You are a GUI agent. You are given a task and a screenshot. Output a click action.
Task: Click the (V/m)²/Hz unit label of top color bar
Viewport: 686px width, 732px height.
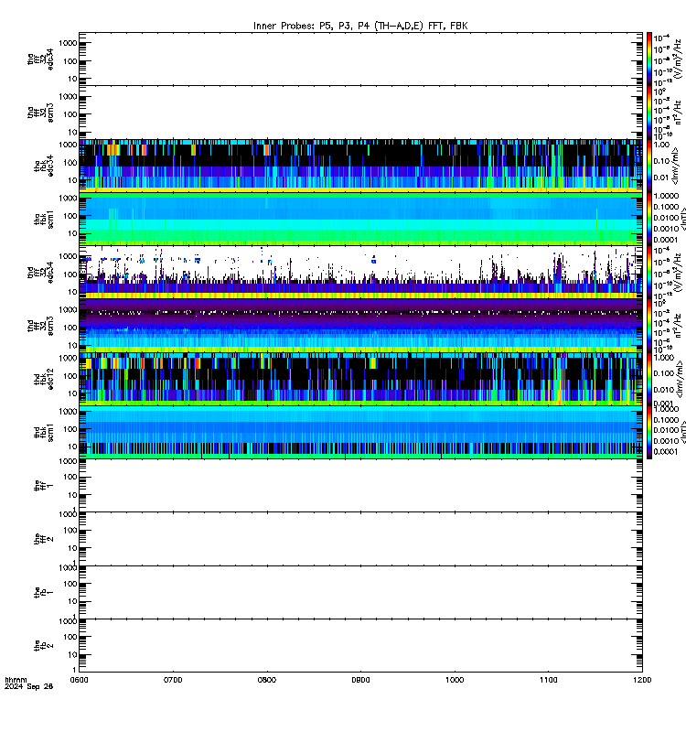click(x=680, y=59)
